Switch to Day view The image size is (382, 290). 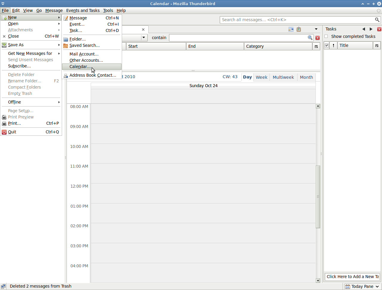247,77
